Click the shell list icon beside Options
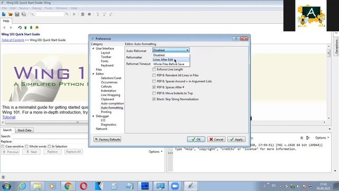339x191 pixels. coord(308,138)
